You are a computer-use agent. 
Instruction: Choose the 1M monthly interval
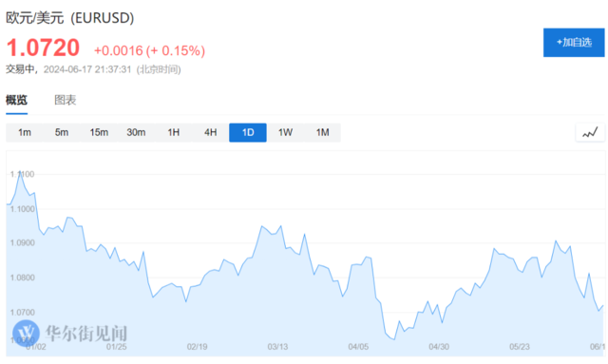(322, 133)
